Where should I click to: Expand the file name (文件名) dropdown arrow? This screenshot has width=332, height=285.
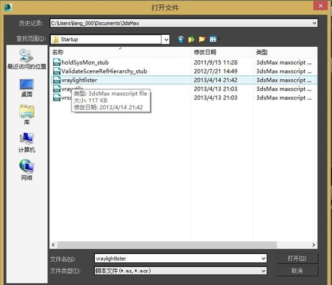point(264,258)
